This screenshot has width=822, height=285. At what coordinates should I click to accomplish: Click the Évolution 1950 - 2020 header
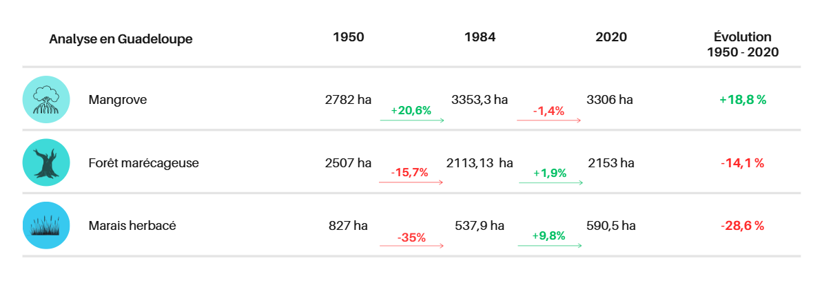743,44
